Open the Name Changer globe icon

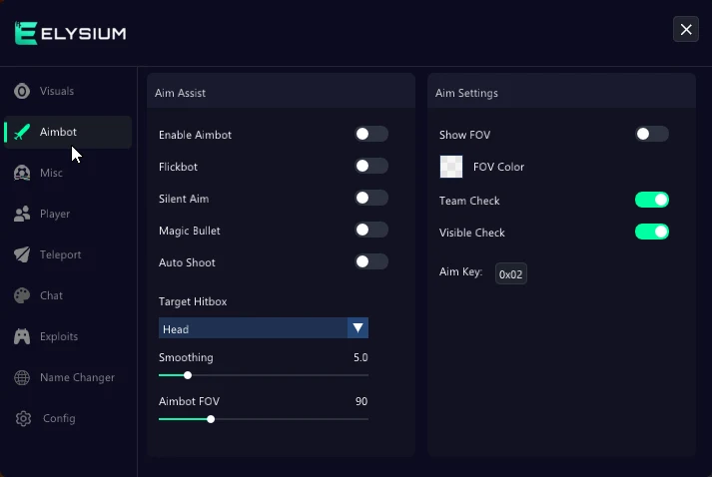point(22,377)
